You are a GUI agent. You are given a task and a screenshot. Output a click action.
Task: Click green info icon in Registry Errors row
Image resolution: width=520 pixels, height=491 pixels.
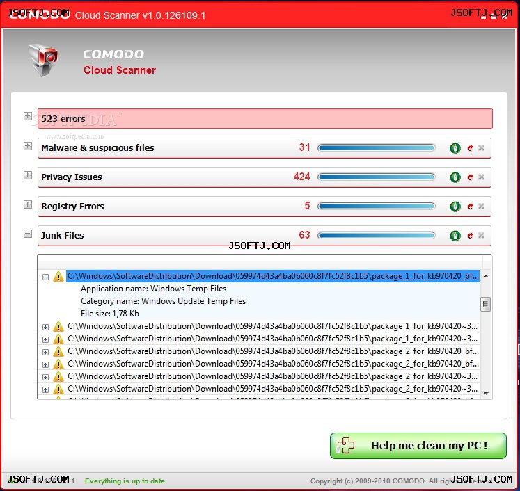click(455, 207)
